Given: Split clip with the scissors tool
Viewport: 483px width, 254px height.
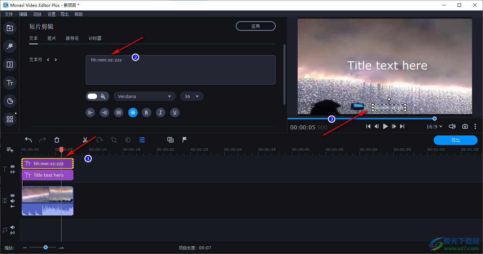Looking at the screenshot, I should [85, 140].
